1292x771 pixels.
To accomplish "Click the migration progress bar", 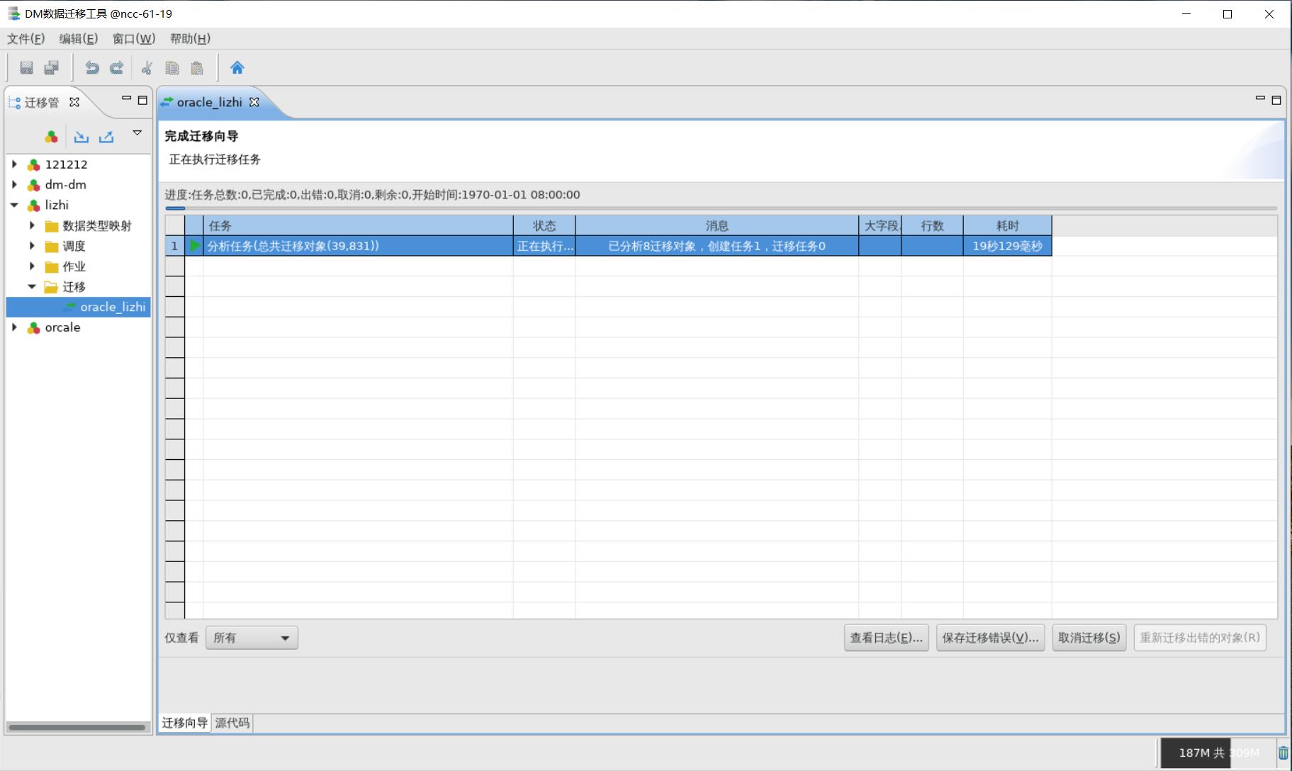I will [x=721, y=208].
